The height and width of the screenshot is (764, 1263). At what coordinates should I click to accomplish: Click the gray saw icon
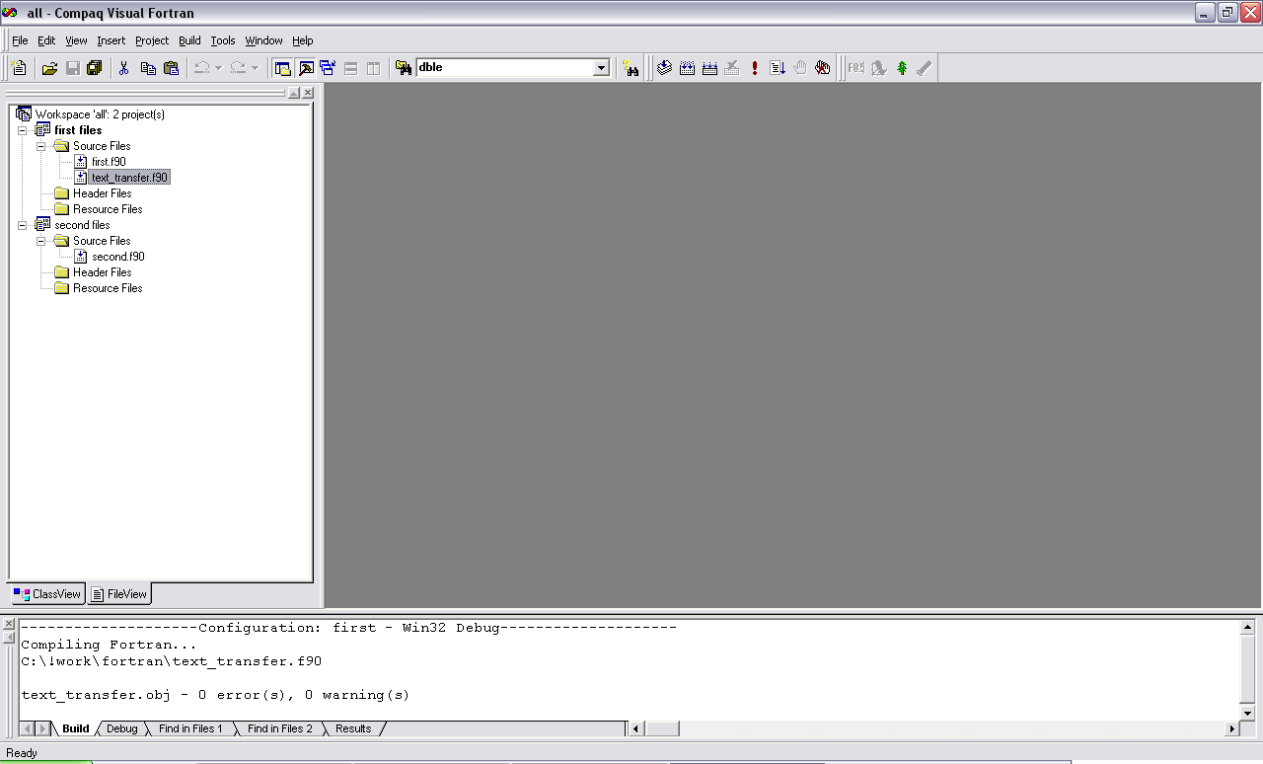click(924, 68)
